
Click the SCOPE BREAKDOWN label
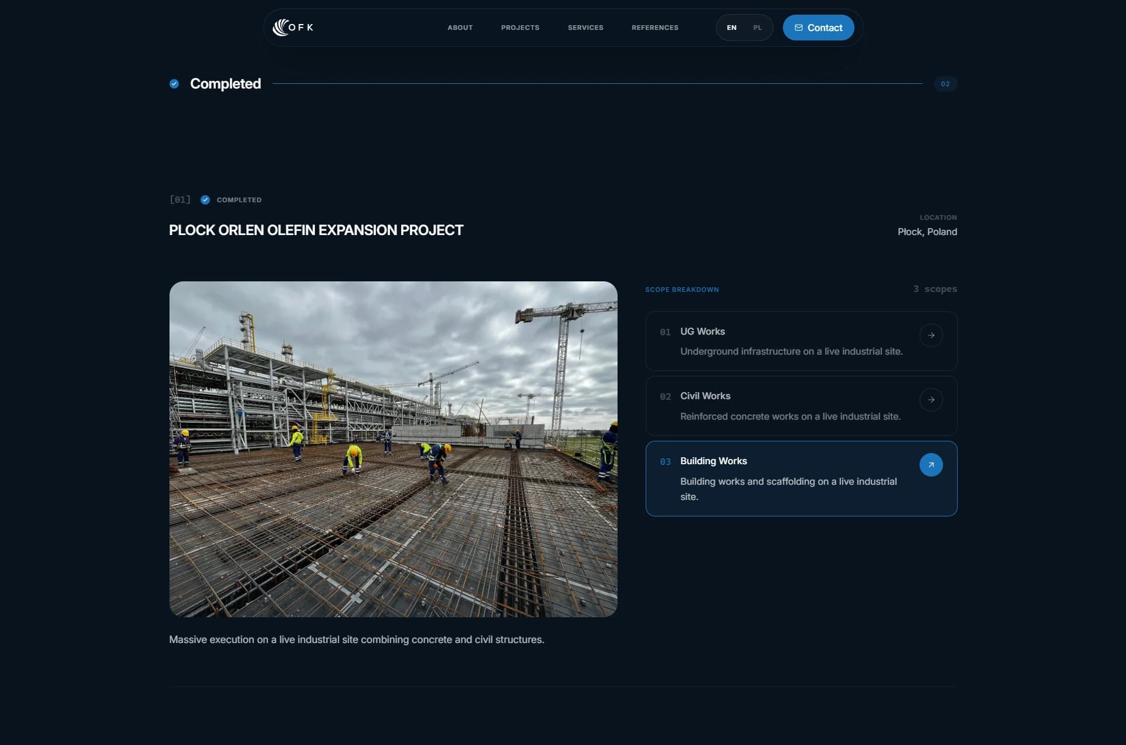click(681, 290)
